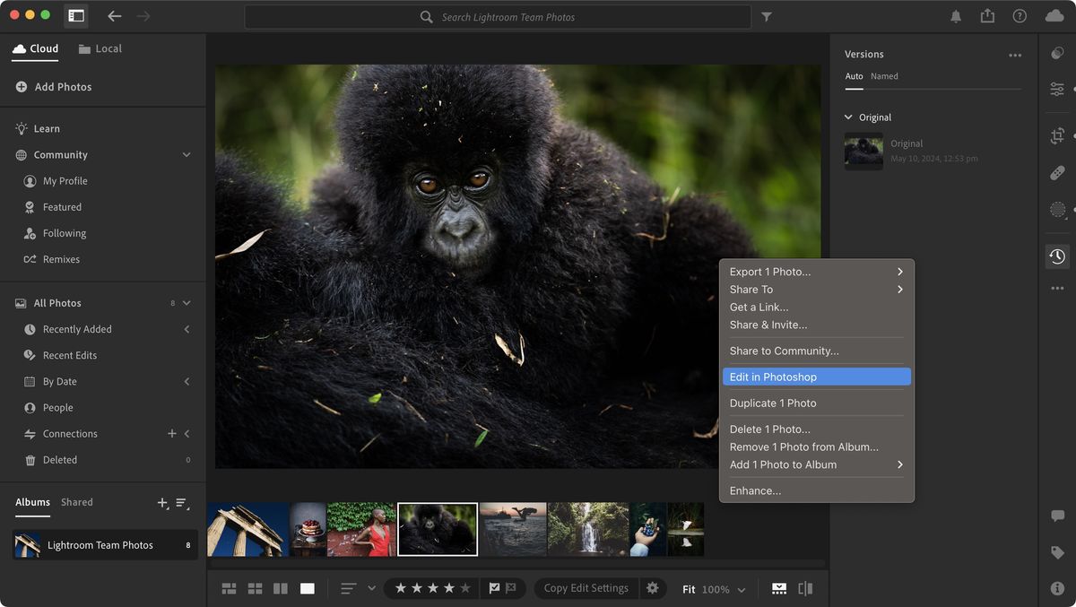Image resolution: width=1076 pixels, height=607 pixels.
Task: Collapse the Original version group
Action: click(x=846, y=117)
